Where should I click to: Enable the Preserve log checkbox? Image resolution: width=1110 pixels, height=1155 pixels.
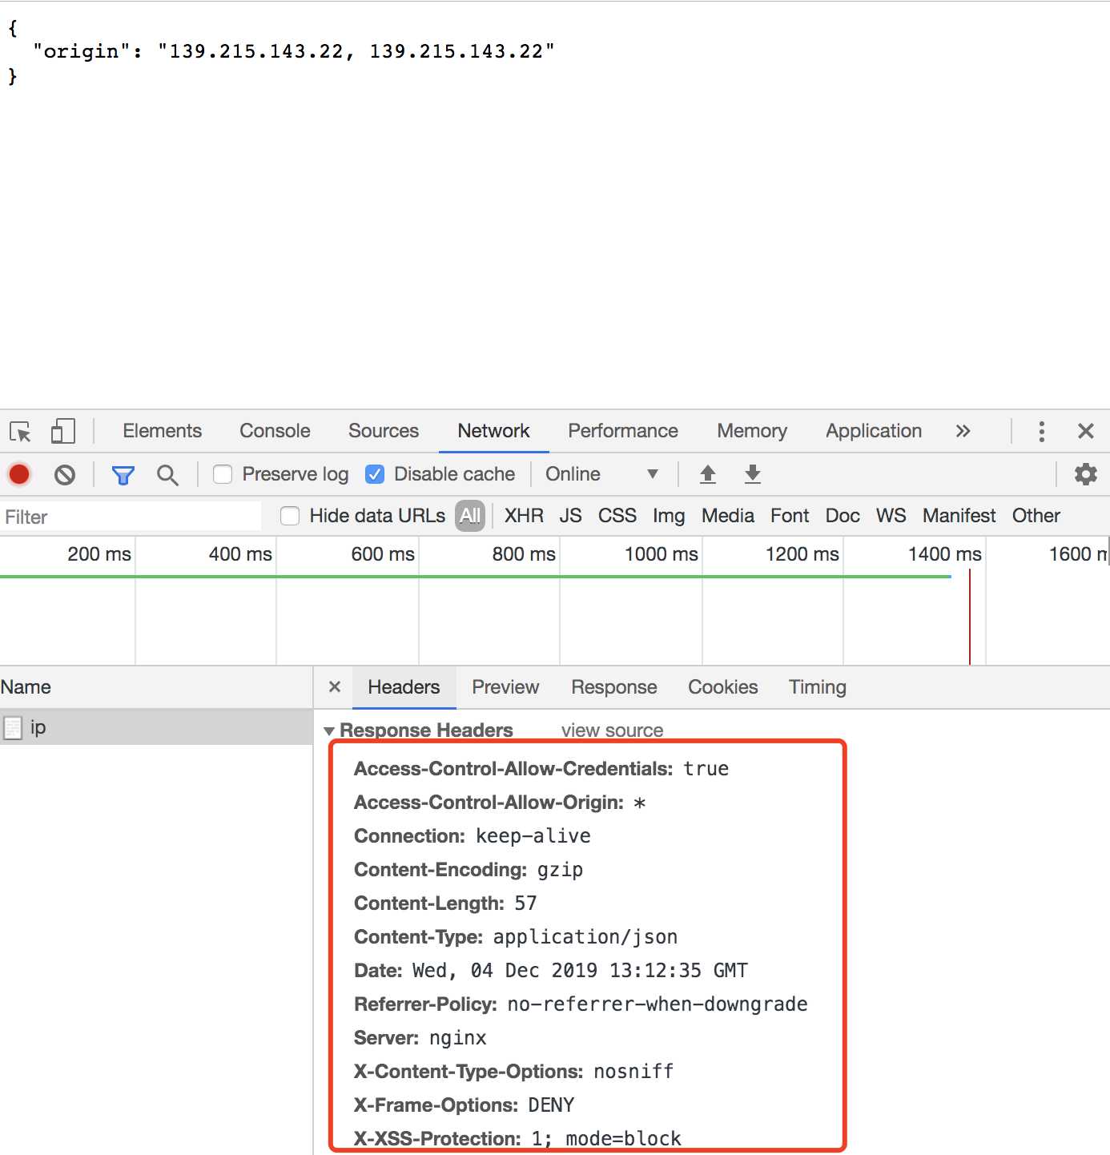pos(223,475)
